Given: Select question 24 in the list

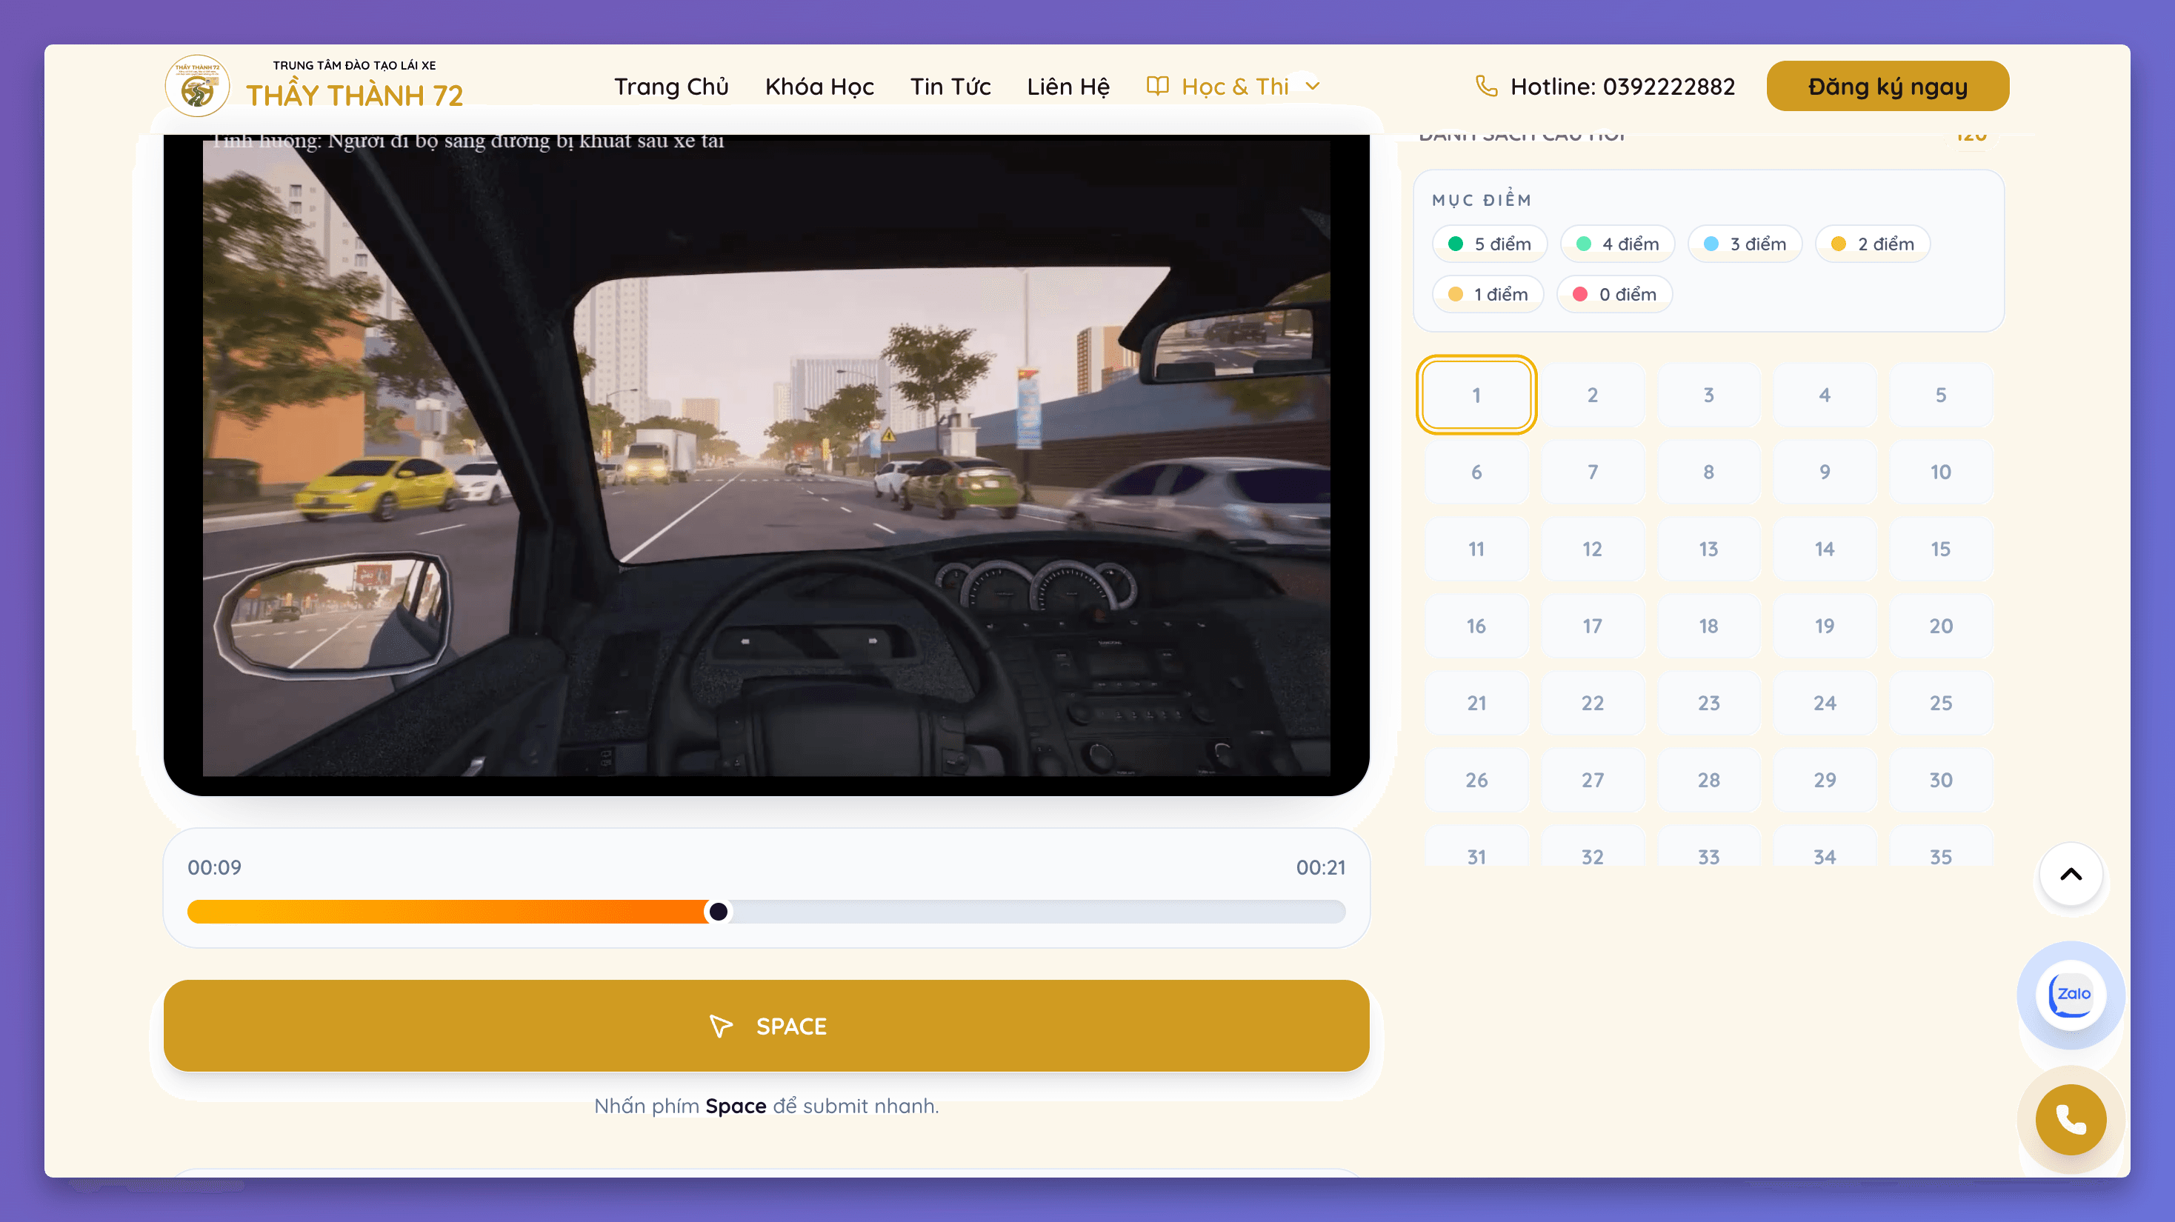Looking at the screenshot, I should (x=1825, y=703).
